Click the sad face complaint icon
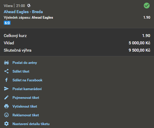Viewport: 154px width, 128px height. coord(6,115)
